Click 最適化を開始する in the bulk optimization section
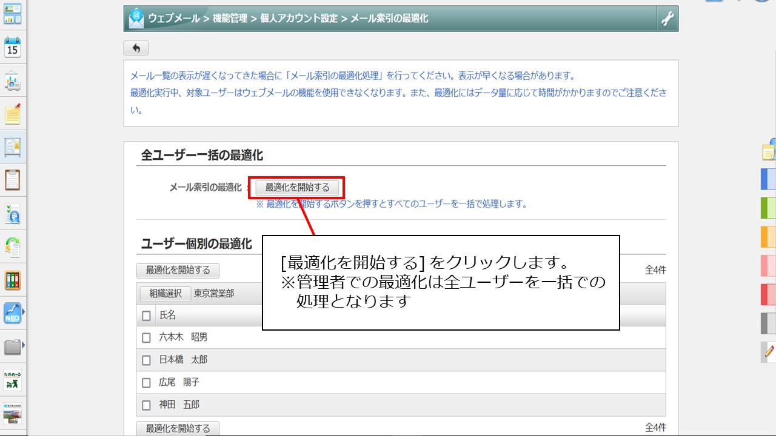This screenshot has width=776, height=436. click(x=297, y=187)
